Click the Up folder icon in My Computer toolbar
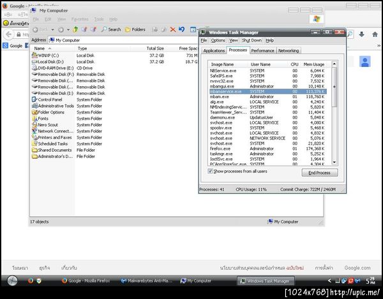This screenshot has height=299, width=383. [x=75, y=30]
